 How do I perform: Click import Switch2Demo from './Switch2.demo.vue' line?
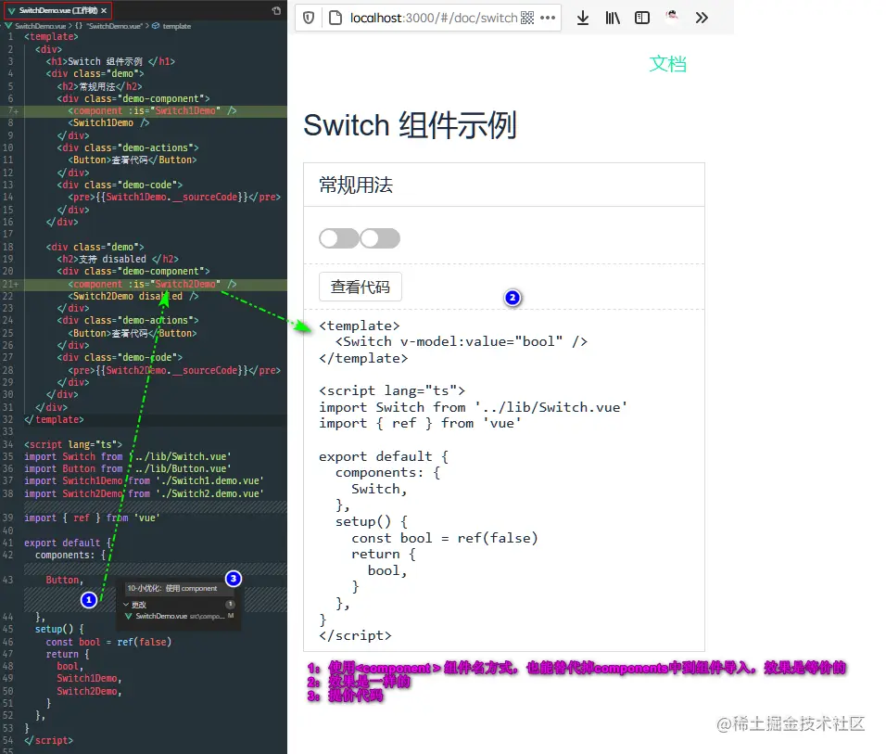(144, 493)
